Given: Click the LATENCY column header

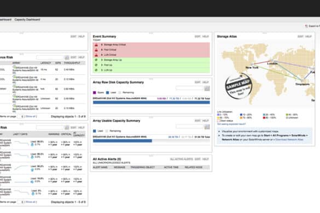Looking at the screenshot, I should click(45, 63).
